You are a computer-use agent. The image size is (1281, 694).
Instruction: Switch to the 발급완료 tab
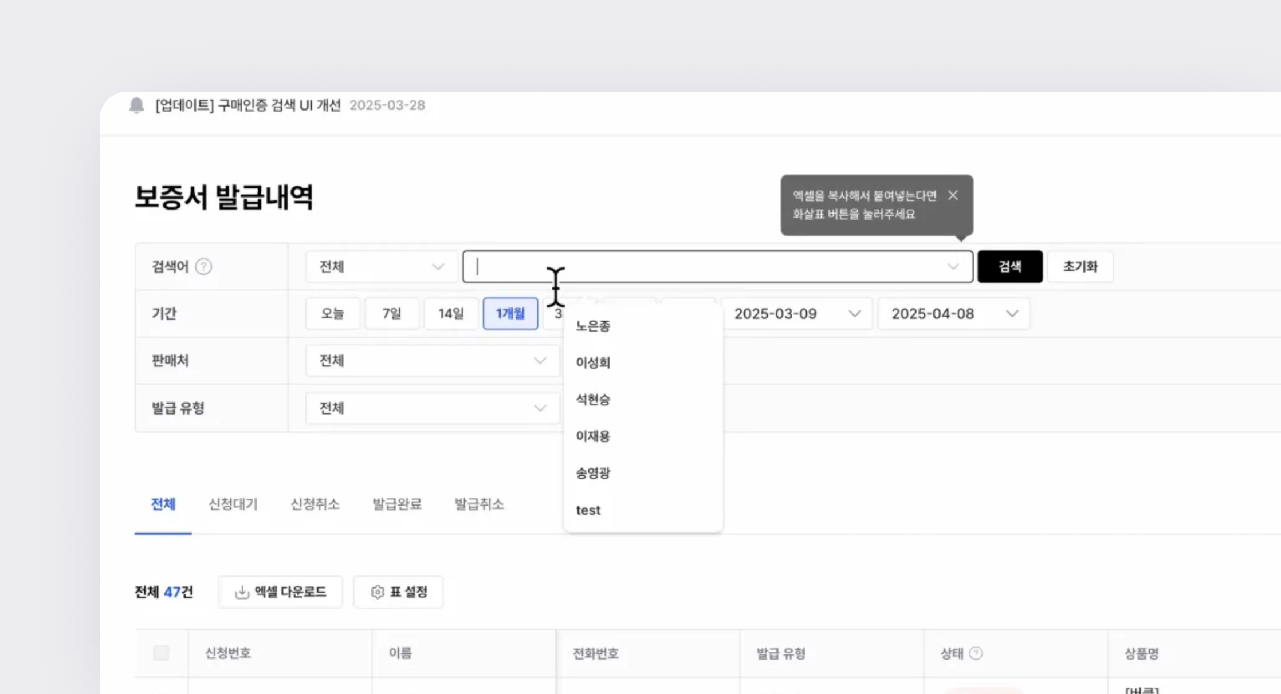[x=396, y=504]
